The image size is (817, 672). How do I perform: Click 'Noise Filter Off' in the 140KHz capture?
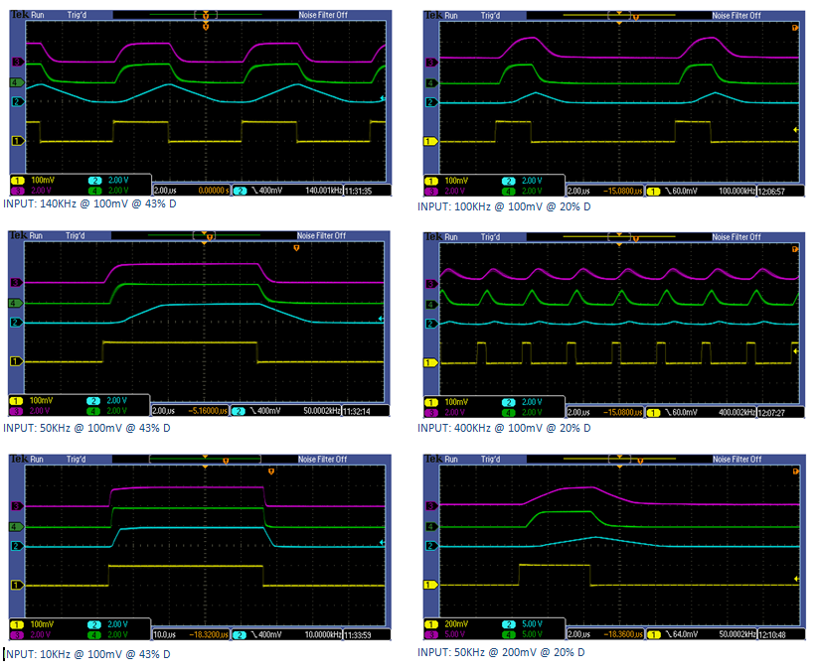tap(323, 15)
